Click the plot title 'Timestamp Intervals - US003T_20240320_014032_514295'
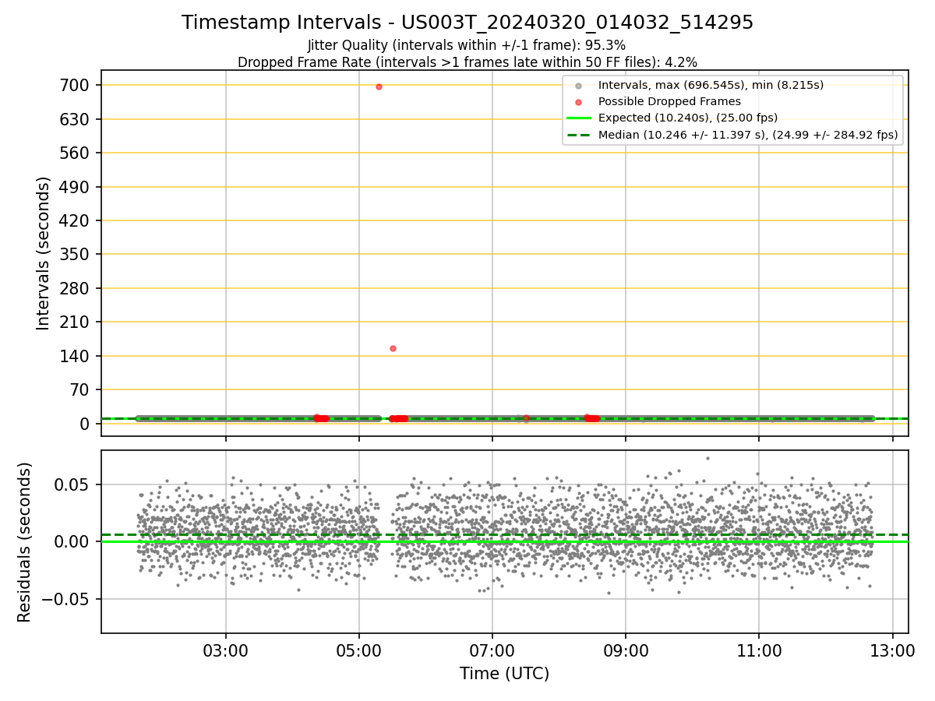This screenshot has height=701, width=935. [467, 23]
